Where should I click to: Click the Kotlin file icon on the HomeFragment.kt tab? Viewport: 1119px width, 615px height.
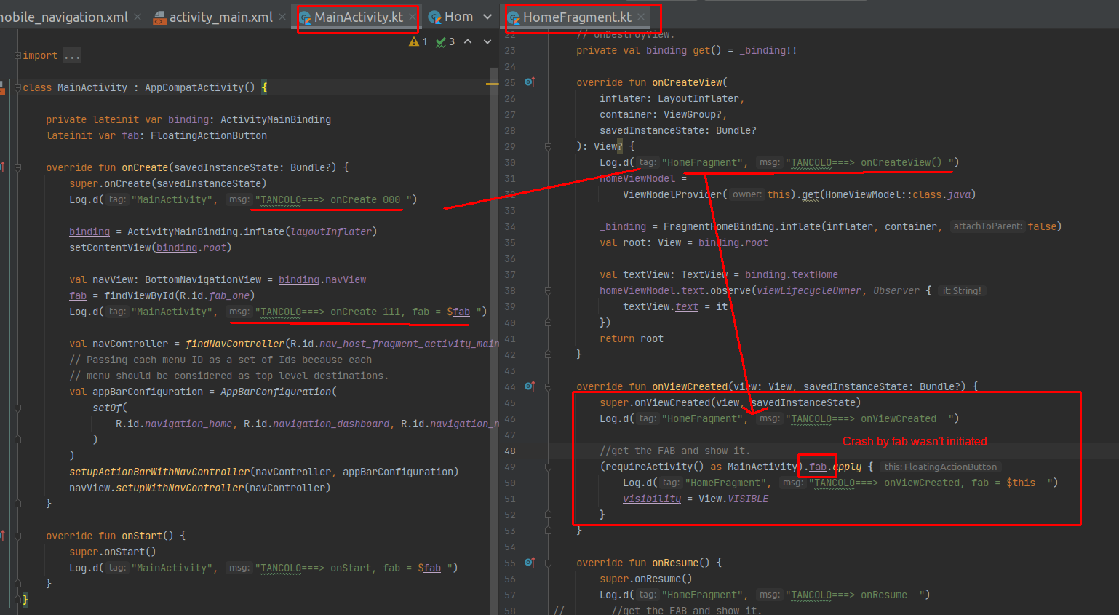point(514,17)
